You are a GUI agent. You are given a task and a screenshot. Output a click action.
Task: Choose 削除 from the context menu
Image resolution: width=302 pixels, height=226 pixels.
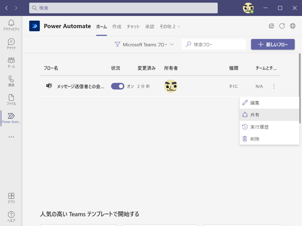[x=269, y=139]
